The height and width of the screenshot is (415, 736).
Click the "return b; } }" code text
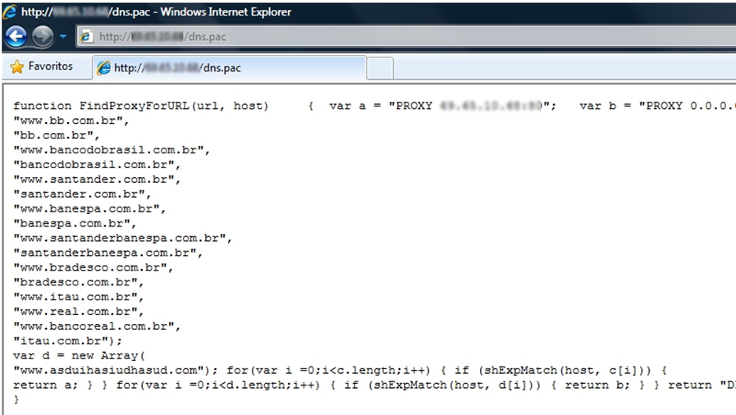[x=612, y=385]
